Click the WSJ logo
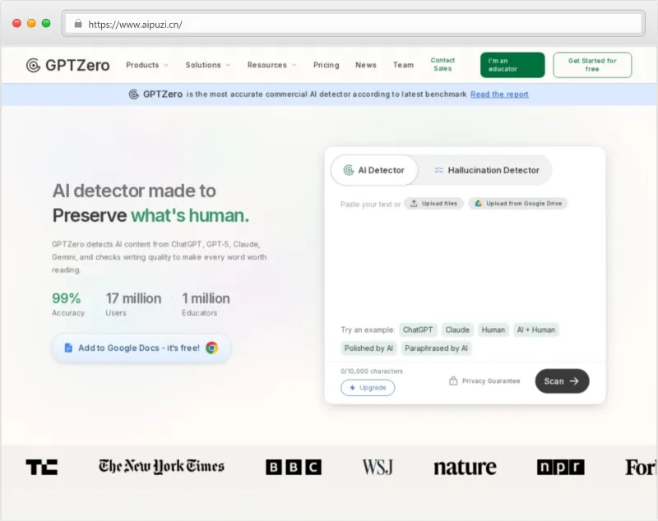Screen dimensions: 658x521 [x=378, y=467]
